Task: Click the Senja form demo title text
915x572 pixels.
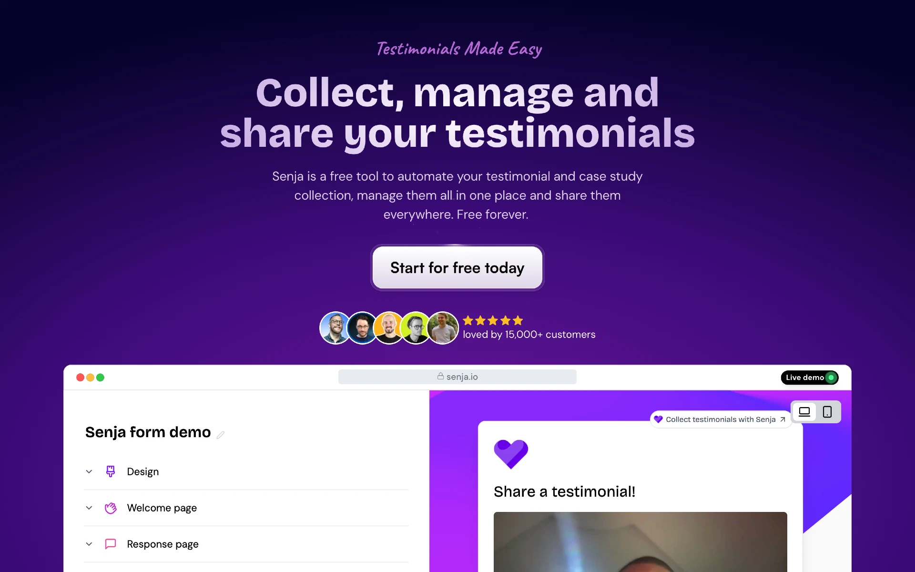Action: pos(148,432)
